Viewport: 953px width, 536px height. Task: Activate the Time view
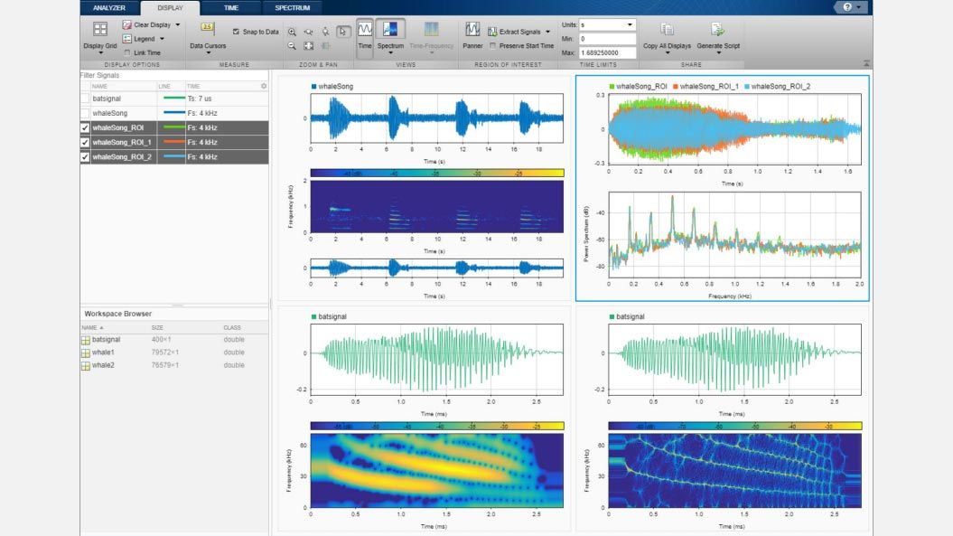[364, 38]
